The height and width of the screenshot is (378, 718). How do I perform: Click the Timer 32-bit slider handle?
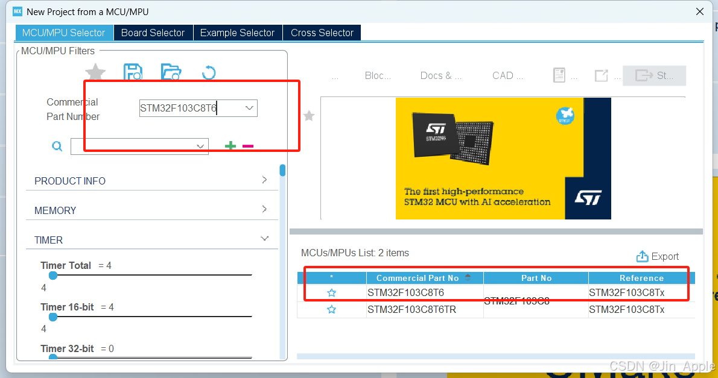[53, 357]
